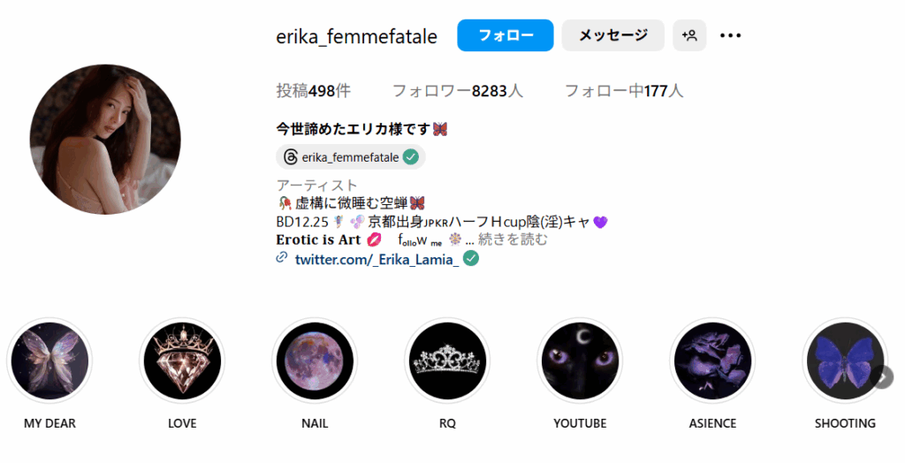Open the circular profile picture
905x463 pixels.
click(105, 139)
